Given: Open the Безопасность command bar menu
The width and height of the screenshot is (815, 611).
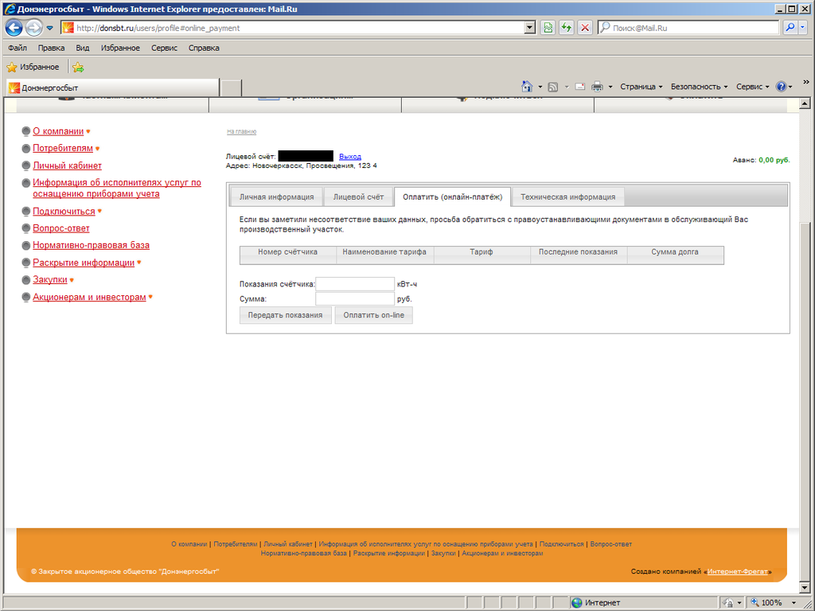Looking at the screenshot, I should 699,87.
